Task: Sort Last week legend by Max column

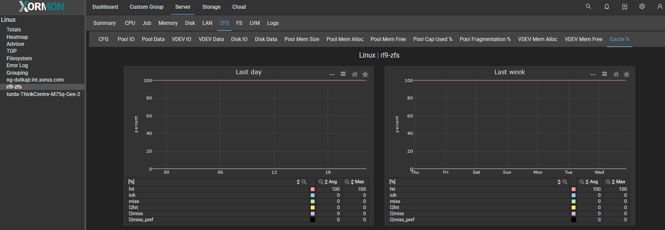Action: point(613,182)
